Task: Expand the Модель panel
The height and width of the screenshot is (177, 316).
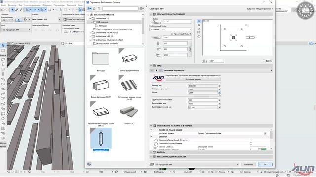Action: tap(151, 152)
